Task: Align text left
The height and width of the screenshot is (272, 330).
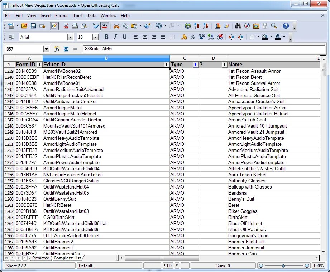Action: click(136, 37)
